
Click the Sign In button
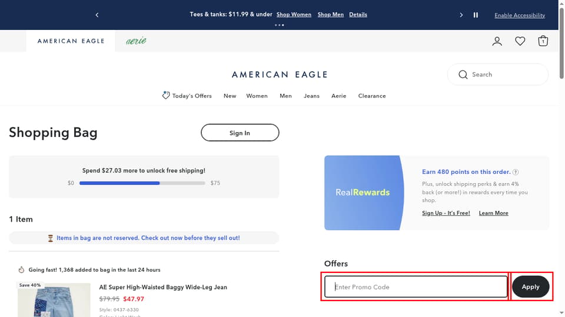click(x=240, y=133)
